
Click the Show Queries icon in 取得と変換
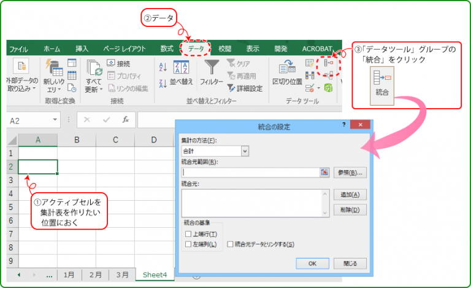[x=72, y=63]
